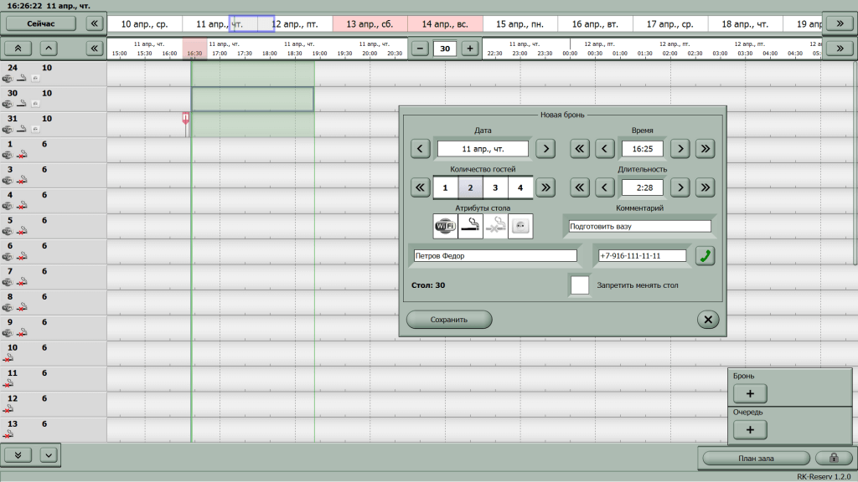
Task: Close the Новая бронь dialog
Action: (x=708, y=320)
